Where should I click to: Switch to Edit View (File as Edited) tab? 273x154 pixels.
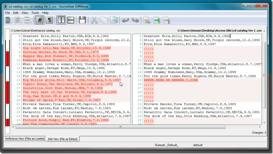(62, 139)
